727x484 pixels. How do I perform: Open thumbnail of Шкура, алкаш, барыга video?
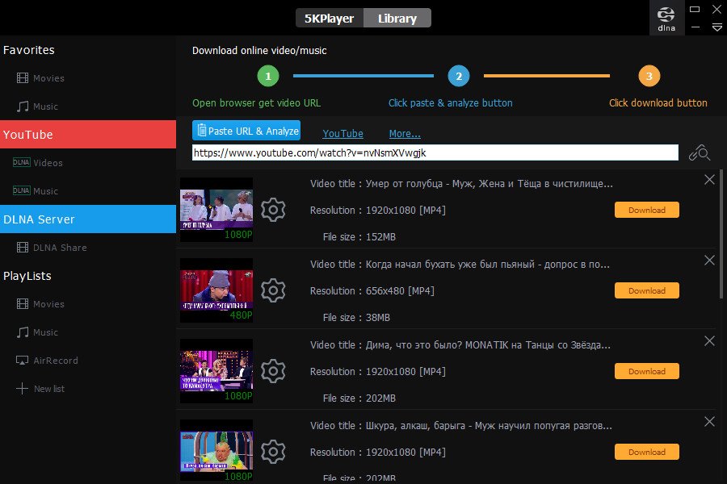pyautogui.click(x=216, y=452)
